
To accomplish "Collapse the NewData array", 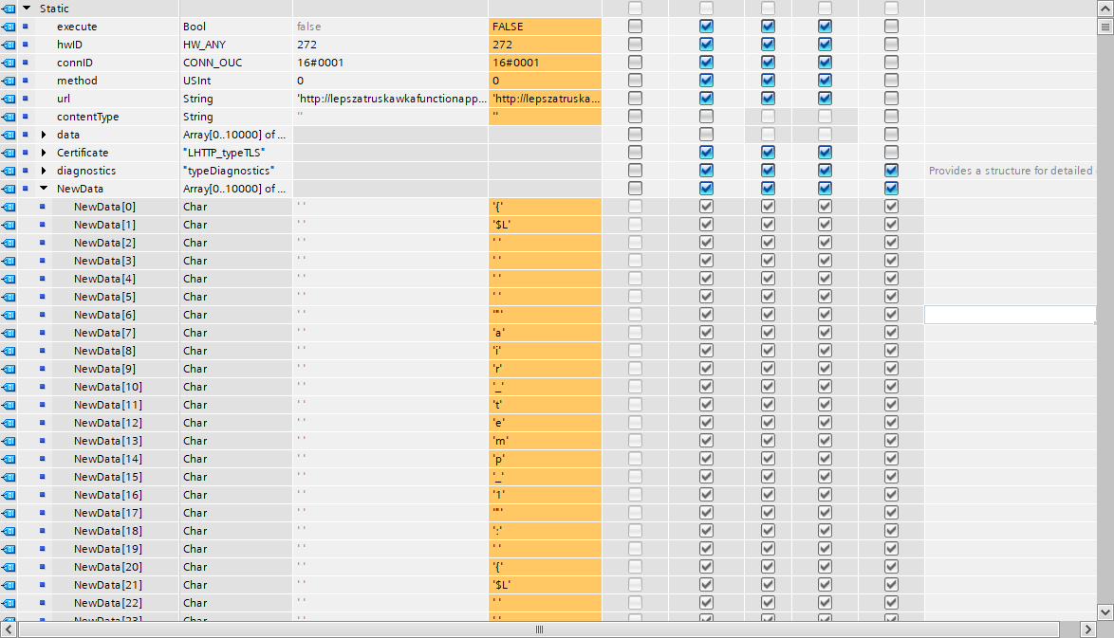I will pos(44,189).
